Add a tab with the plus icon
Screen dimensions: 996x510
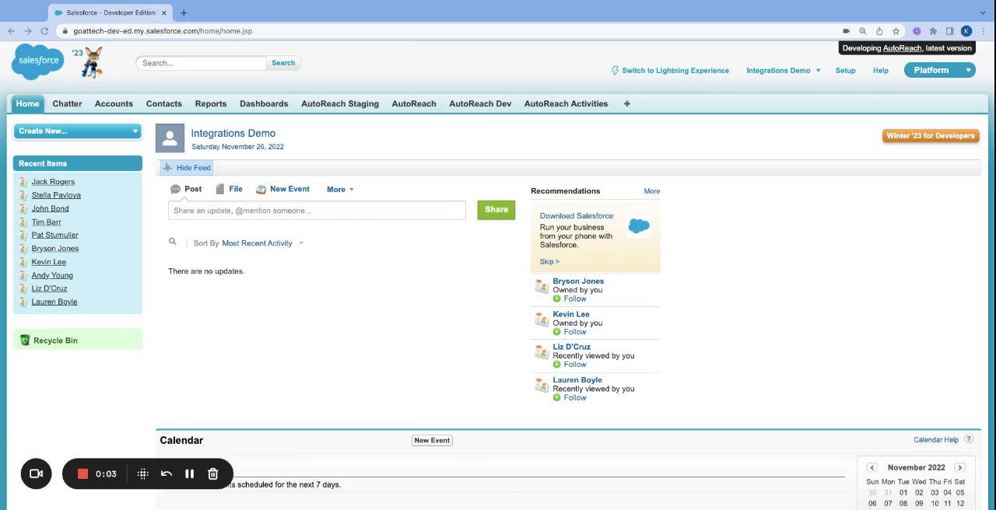pos(626,103)
